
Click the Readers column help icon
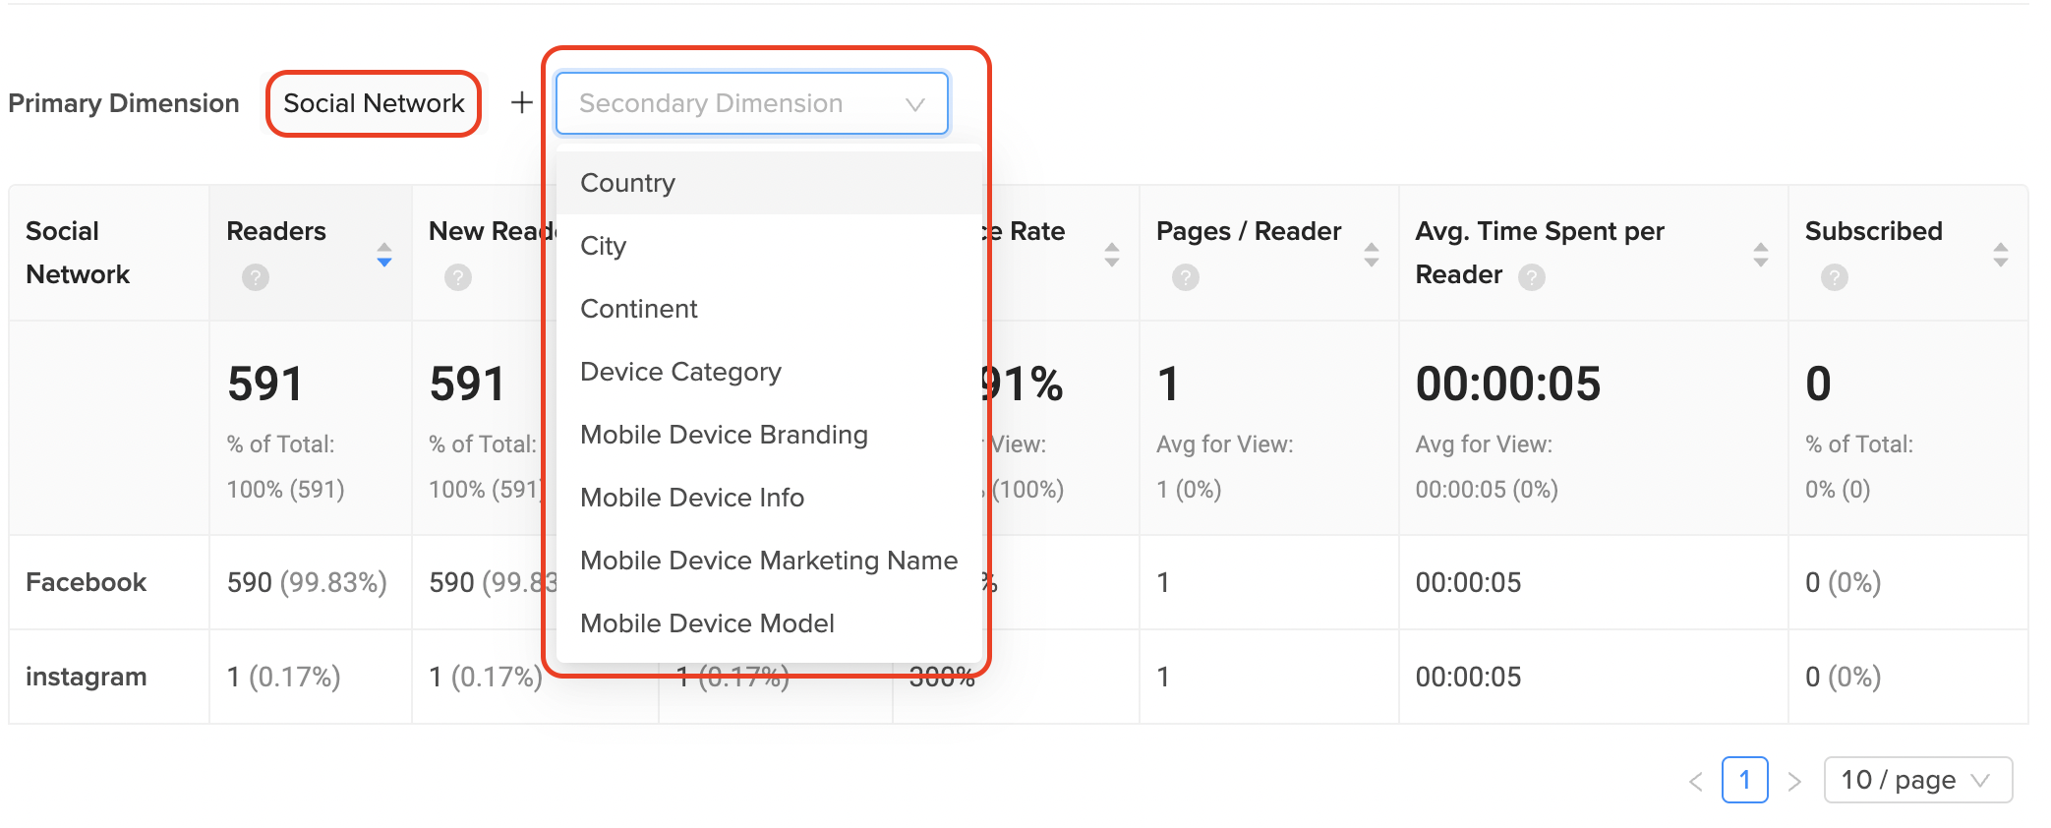(x=256, y=277)
